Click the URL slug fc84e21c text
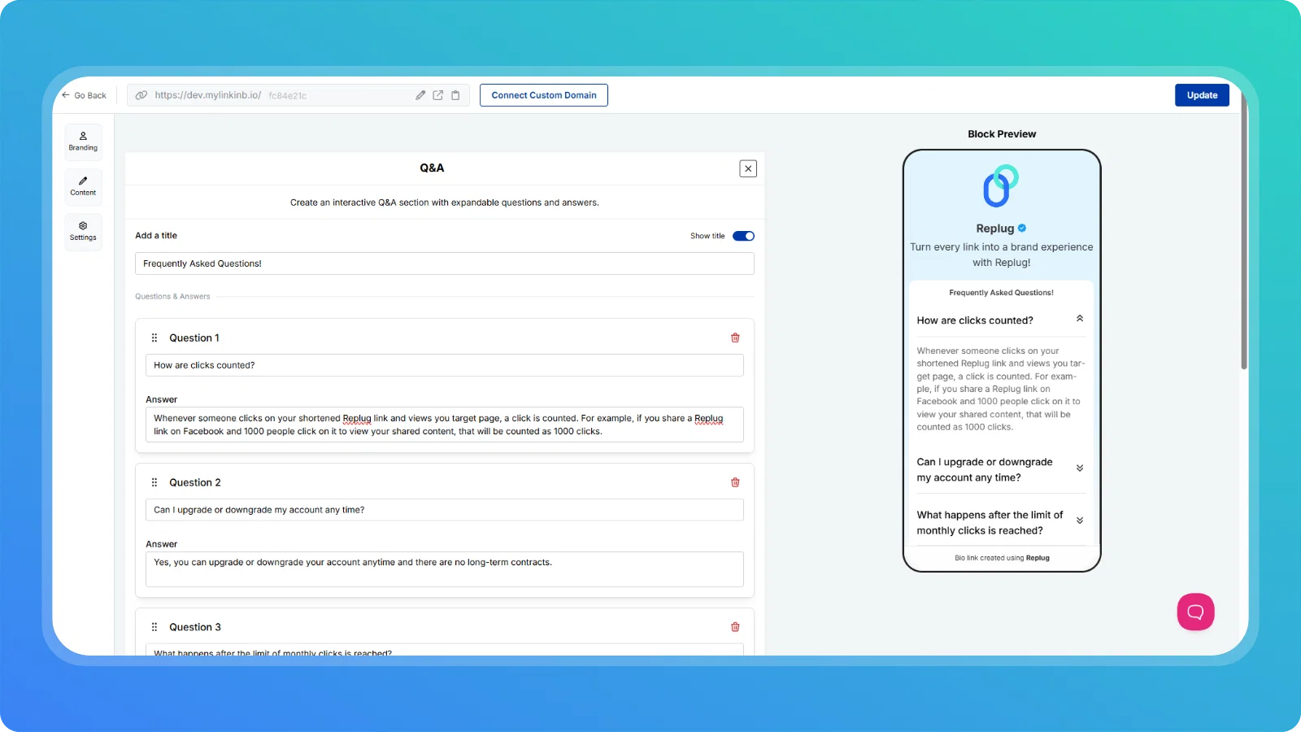 click(x=288, y=96)
